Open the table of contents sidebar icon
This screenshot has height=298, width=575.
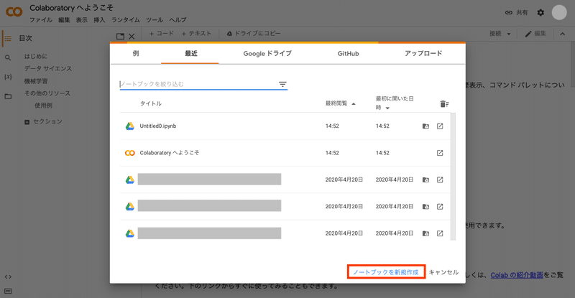tap(8, 38)
